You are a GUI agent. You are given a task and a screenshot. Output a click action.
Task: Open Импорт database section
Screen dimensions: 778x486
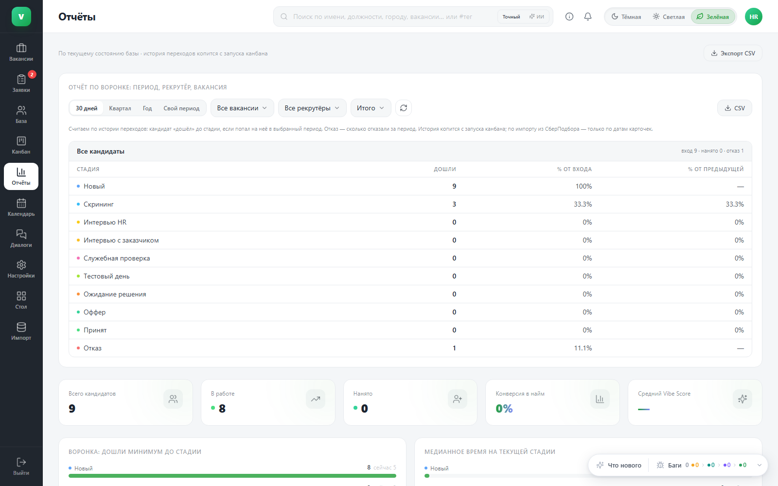(21, 331)
